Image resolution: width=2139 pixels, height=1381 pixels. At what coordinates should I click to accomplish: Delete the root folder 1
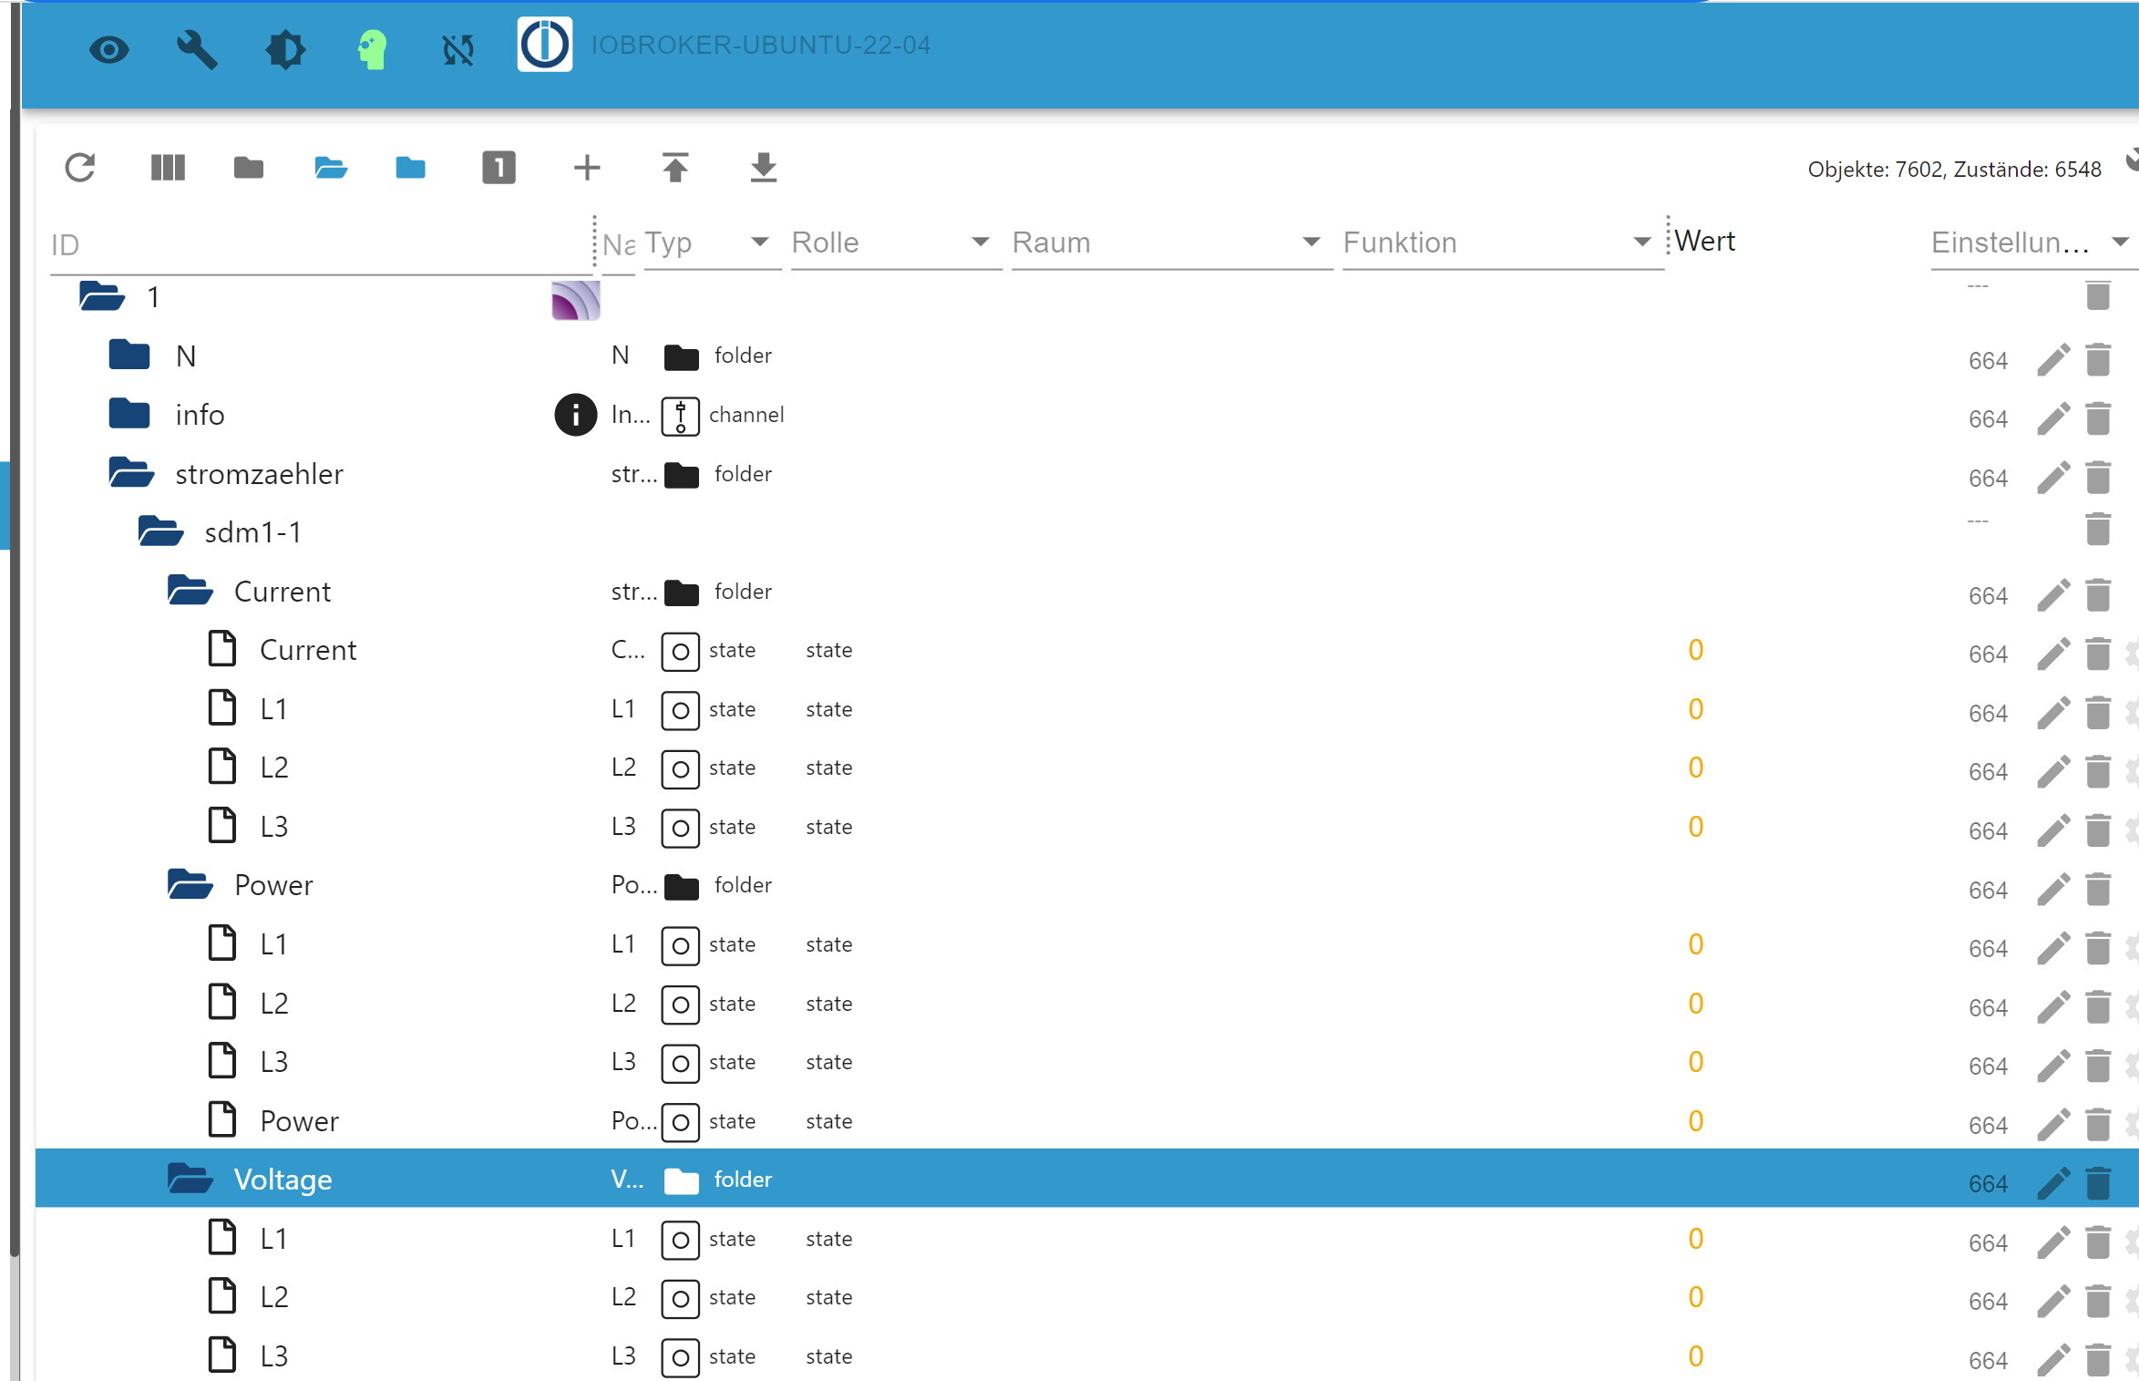pyautogui.click(x=2098, y=294)
